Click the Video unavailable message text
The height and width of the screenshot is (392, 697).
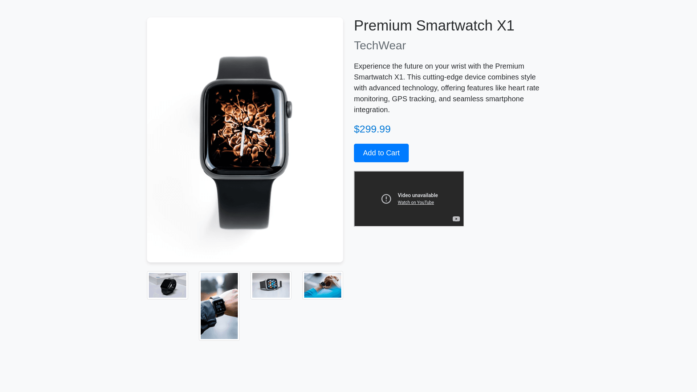(417, 195)
